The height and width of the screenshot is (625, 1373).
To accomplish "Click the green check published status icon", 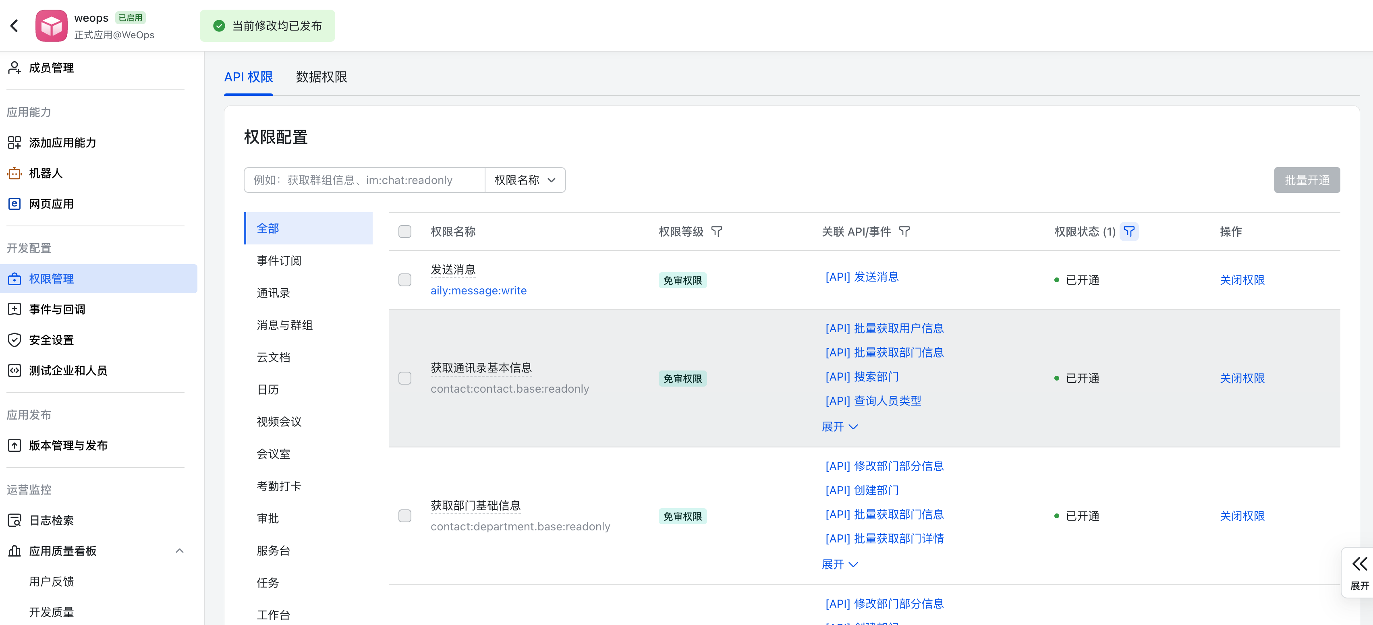I will [x=219, y=26].
